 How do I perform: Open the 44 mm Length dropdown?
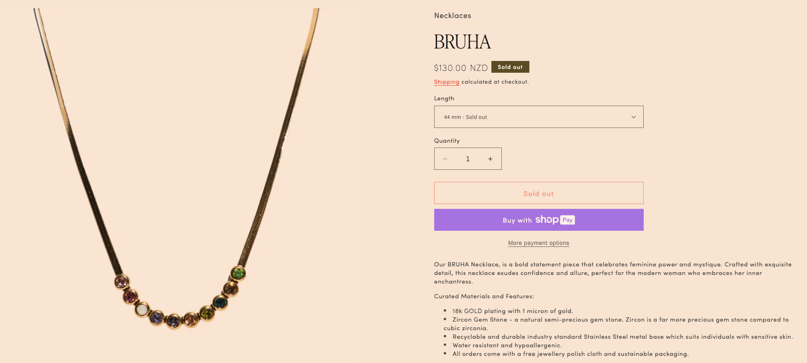[x=539, y=117]
